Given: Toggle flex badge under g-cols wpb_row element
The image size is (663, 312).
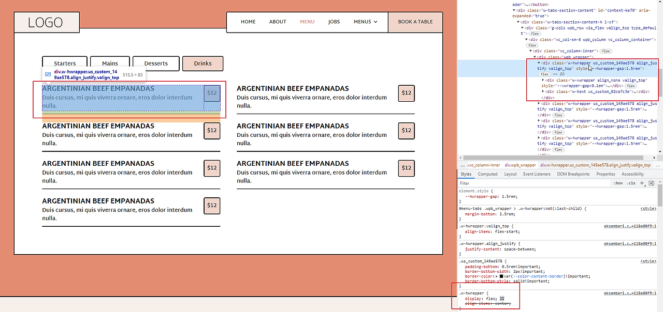Looking at the screenshot, I should tap(534, 34).
